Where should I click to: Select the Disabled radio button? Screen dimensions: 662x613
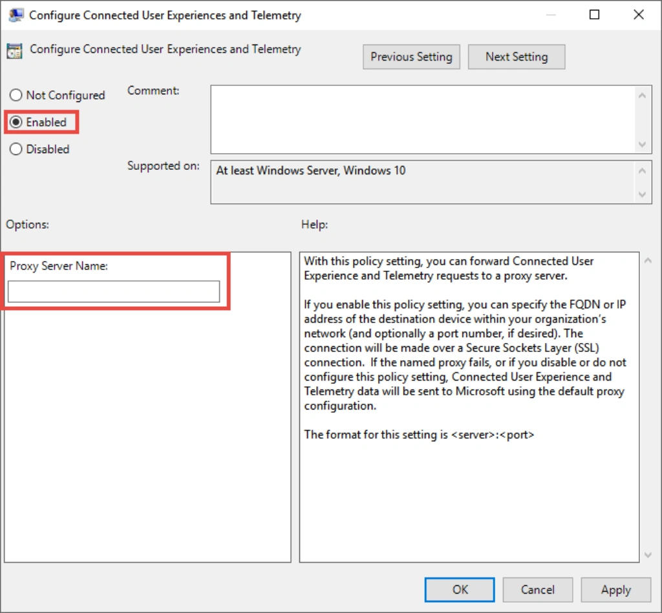(x=16, y=149)
